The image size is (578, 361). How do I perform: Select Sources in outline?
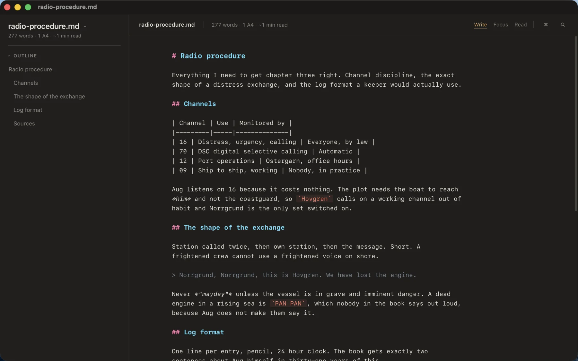pyautogui.click(x=24, y=124)
